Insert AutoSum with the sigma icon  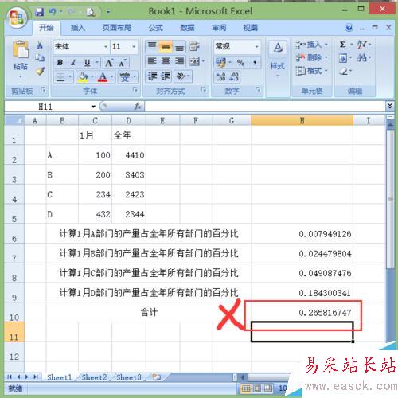[343, 45]
